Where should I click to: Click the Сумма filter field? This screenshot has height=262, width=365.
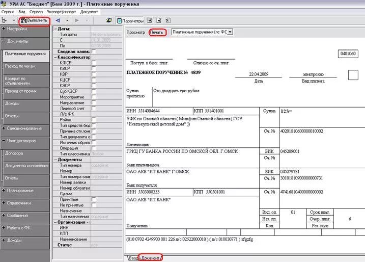coord(106,194)
